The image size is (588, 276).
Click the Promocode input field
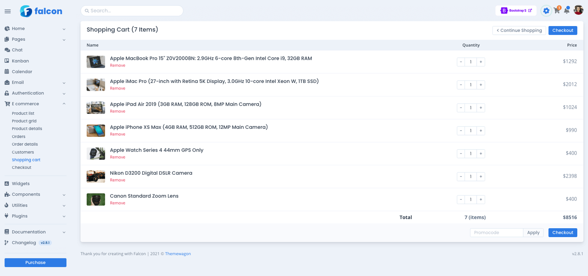click(x=496, y=233)
